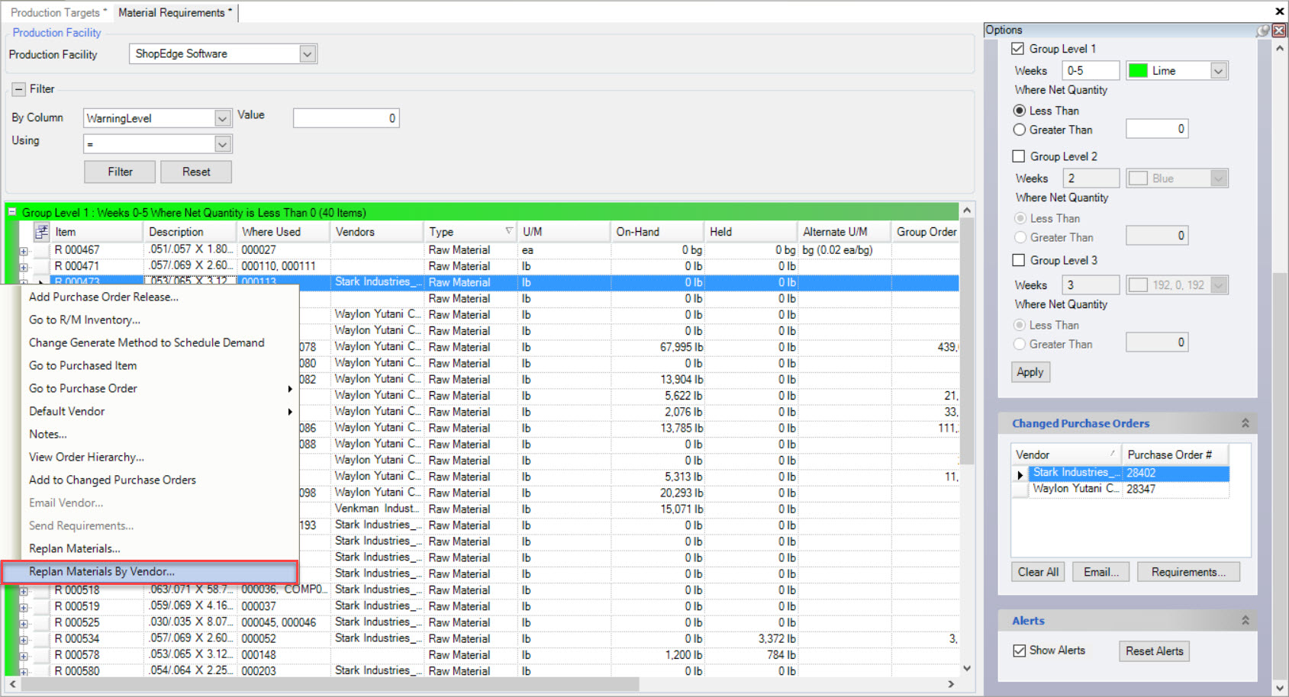Switch to the Production Targets tab
Image resolution: width=1289 pixels, height=697 pixels.
point(58,12)
